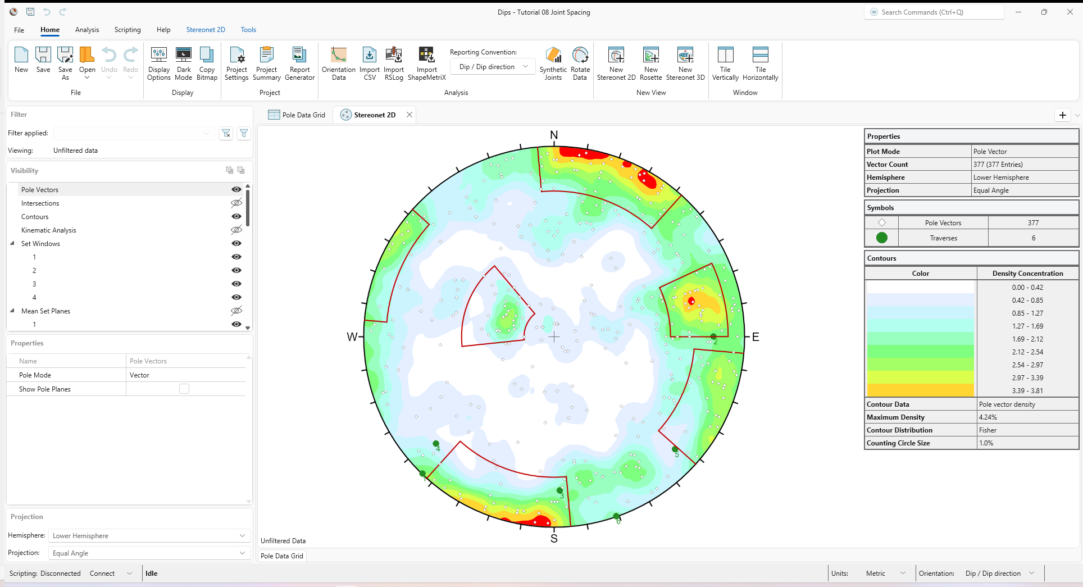Image resolution: width=1083 pixels, height=587 pixels.
Task: Open Display Options
Action: pyautogui.click(x=159, y=63)
